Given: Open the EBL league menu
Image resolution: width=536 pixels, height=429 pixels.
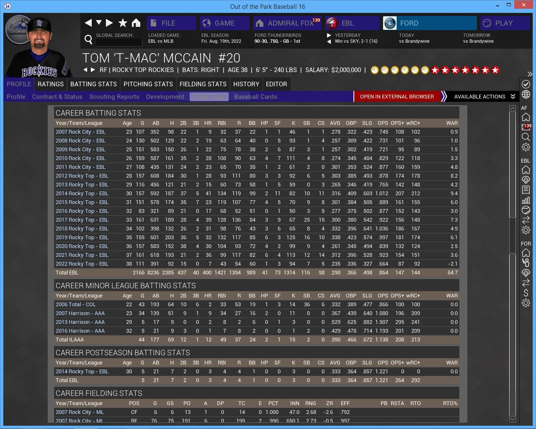Looking at the screenshot, I should pos(352,23).
